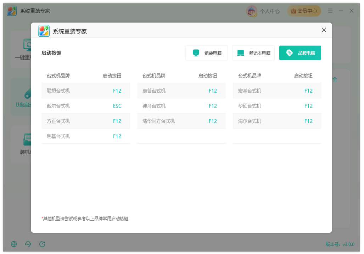Image resolution: width=364 pixels, height=254 pixels.
Task: Click the tag icon on 品牌电脑 tab
Action: point(290,53)
